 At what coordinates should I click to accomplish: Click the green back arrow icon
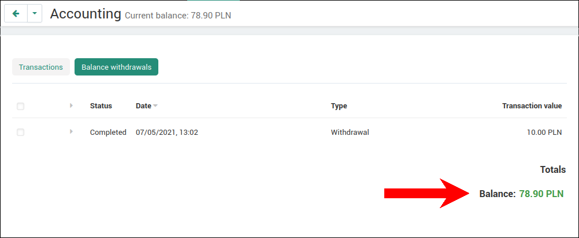16,14
